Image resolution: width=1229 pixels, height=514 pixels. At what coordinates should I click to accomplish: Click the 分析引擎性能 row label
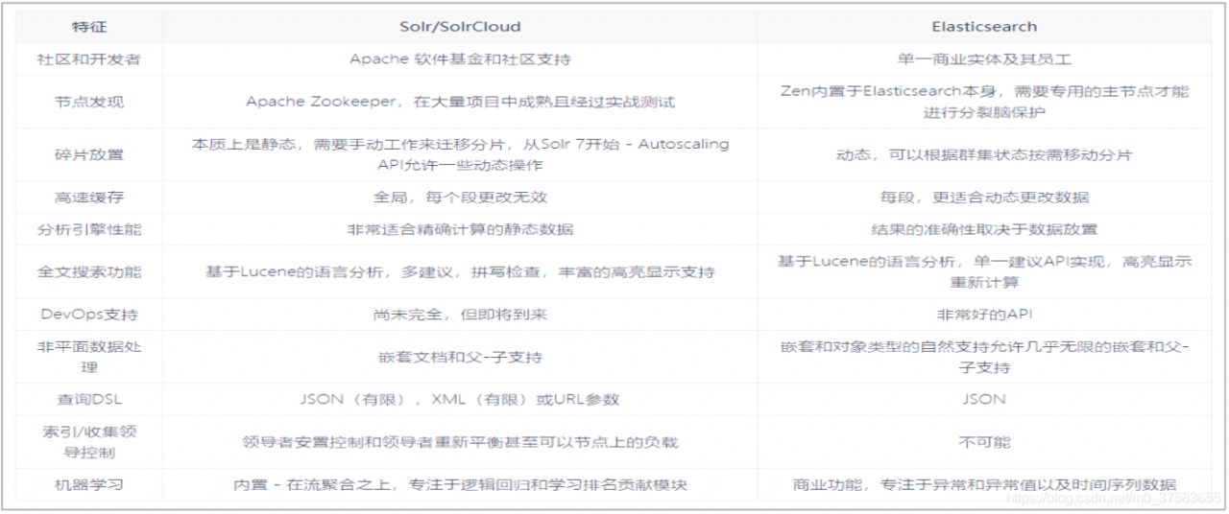89,229
